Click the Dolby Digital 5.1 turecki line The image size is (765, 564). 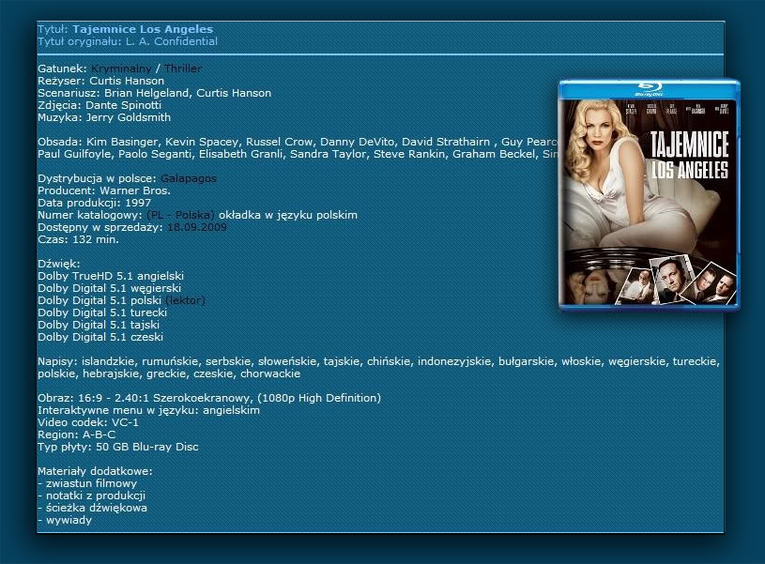(x=102, y=312)
